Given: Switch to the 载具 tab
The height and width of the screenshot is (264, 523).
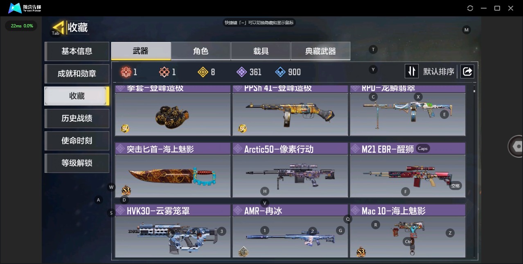Looking at the screenshot, I should [x=261, y=51].
